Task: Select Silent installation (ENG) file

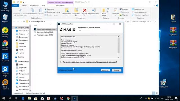Action: 44,32
